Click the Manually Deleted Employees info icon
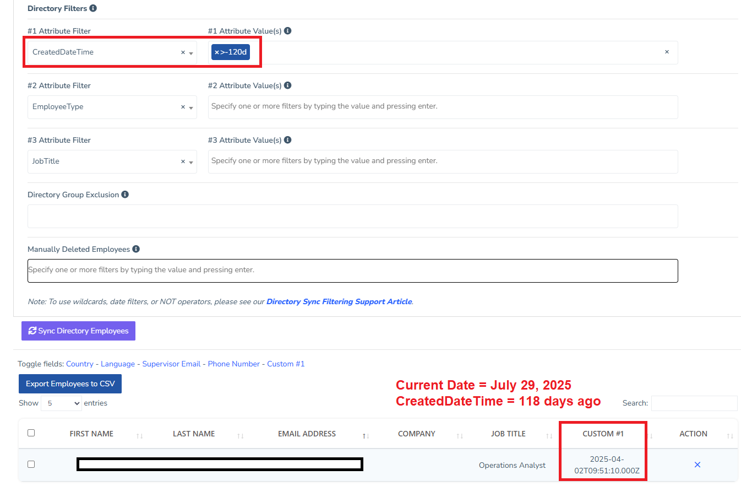Screen dimensions: 741x486 click(136, 249)
